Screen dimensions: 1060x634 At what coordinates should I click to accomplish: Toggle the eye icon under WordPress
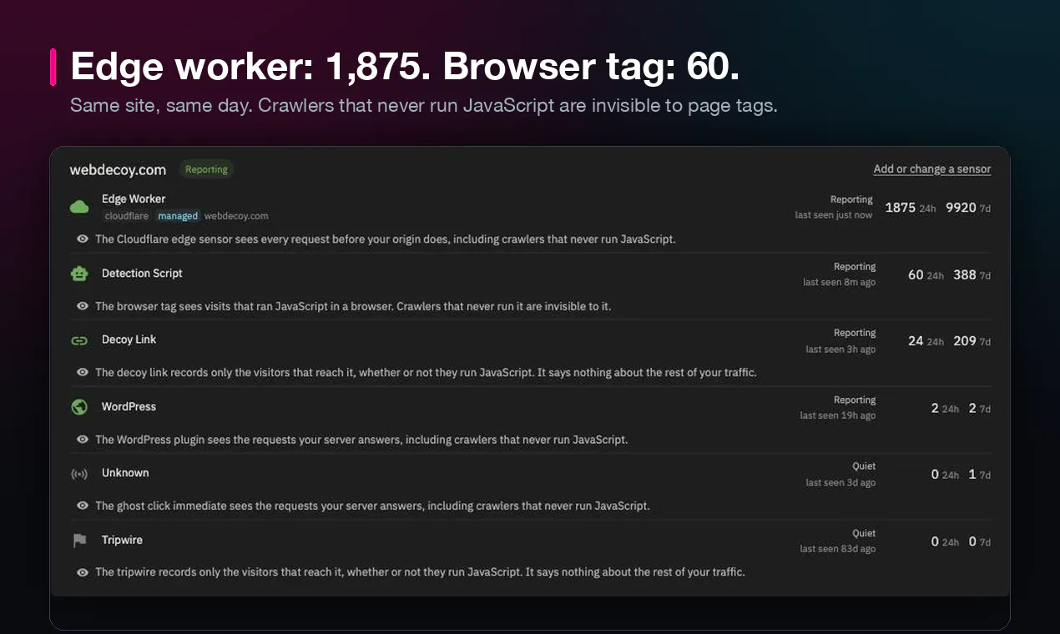(83, 439)
